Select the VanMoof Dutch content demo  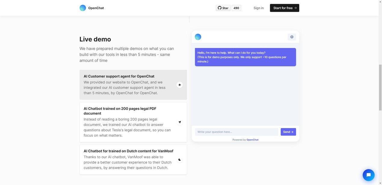click(133, 160)
